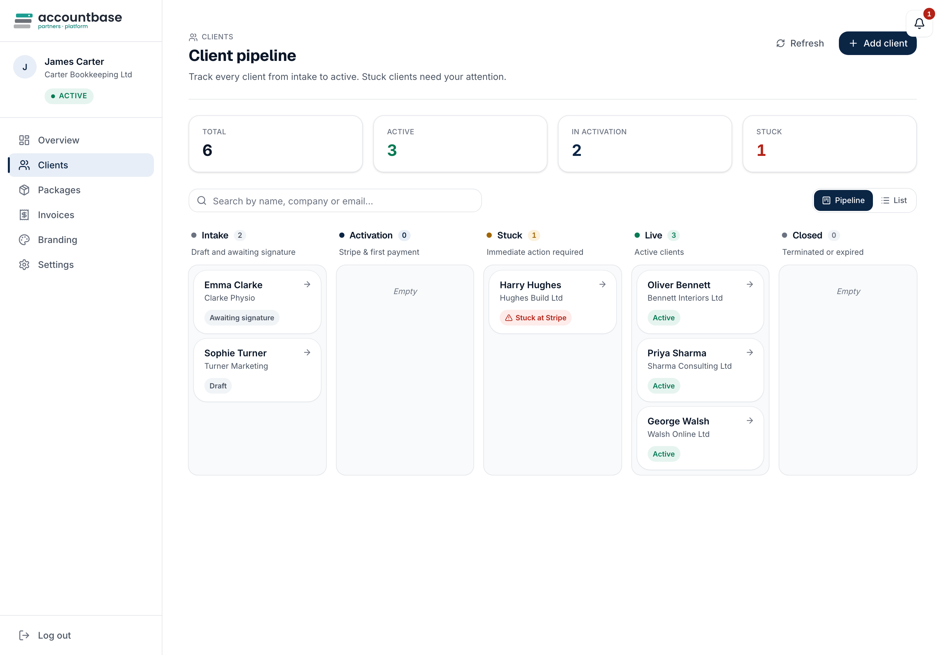
Task: Open arrow on George Walsh card
Action: (749, 421)
